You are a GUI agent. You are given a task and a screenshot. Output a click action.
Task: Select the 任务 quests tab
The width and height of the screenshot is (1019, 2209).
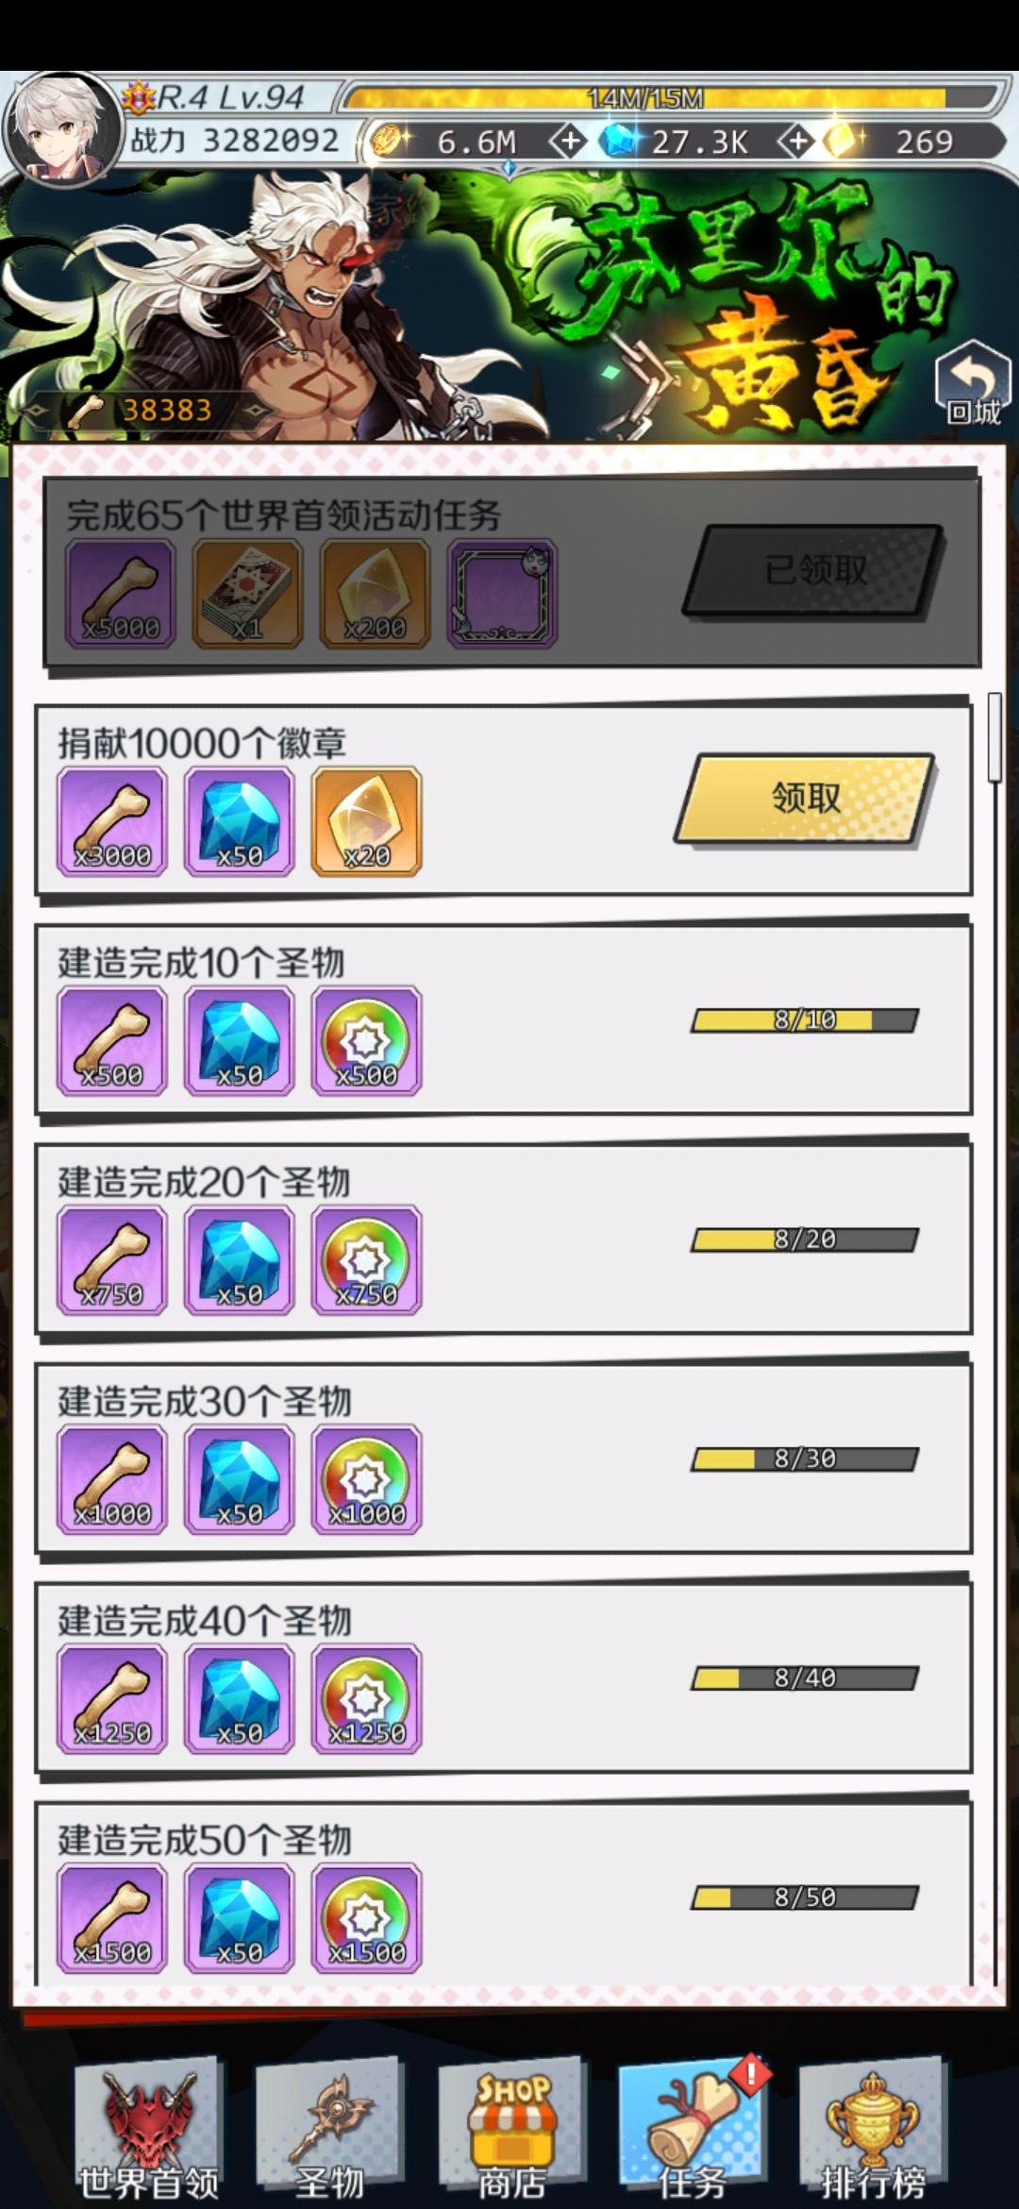[693, 2130]
